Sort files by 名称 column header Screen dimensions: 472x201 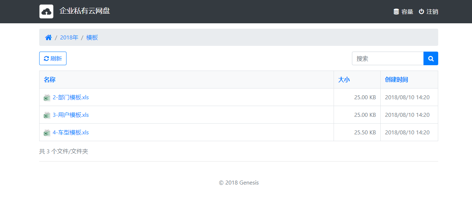click(x=50, y=80)
